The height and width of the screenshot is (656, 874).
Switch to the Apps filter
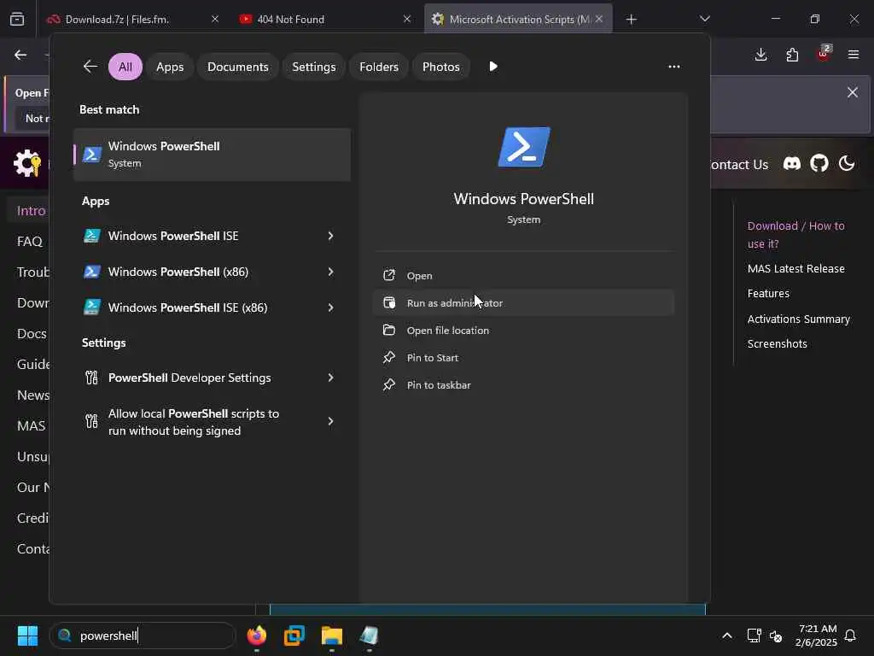[x=170, y=67]
